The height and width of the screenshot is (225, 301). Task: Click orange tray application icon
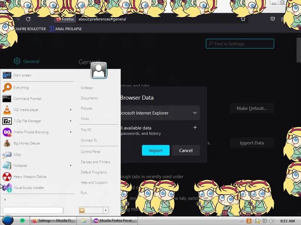tap(249, 221)
